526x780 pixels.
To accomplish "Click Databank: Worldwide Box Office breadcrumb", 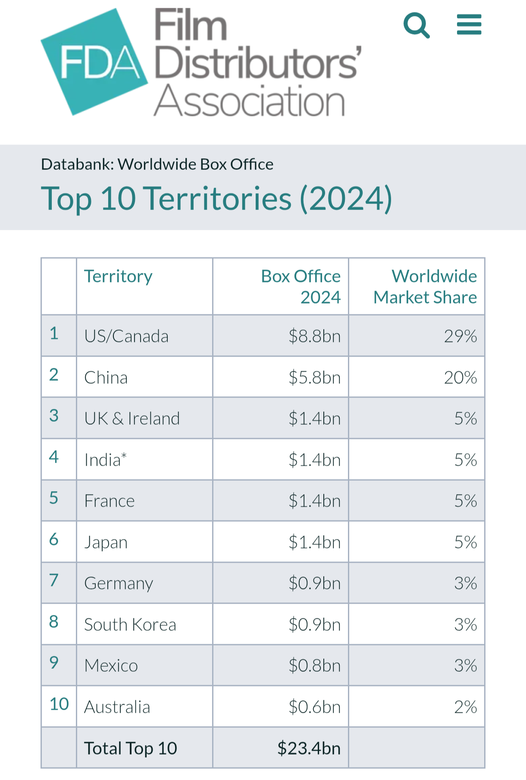I will pyautogui.click(x=157, y=164).
